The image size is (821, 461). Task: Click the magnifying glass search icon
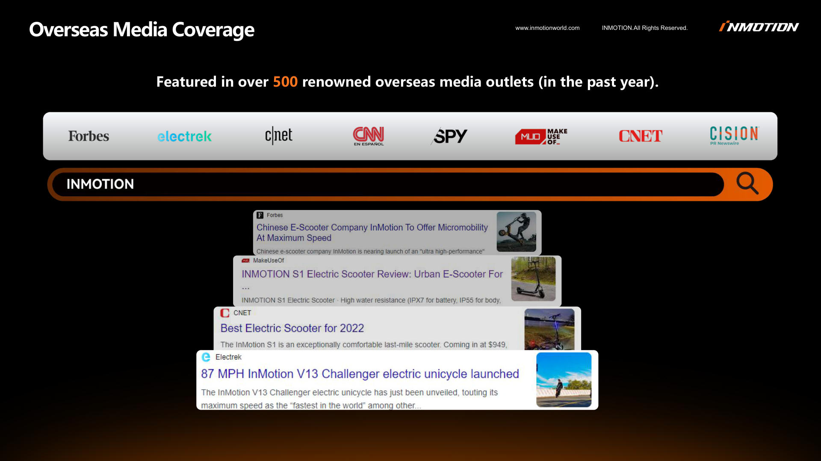tap(747, 184)
